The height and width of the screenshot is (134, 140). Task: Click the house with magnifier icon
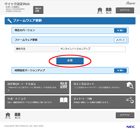[x=130, y=85]
